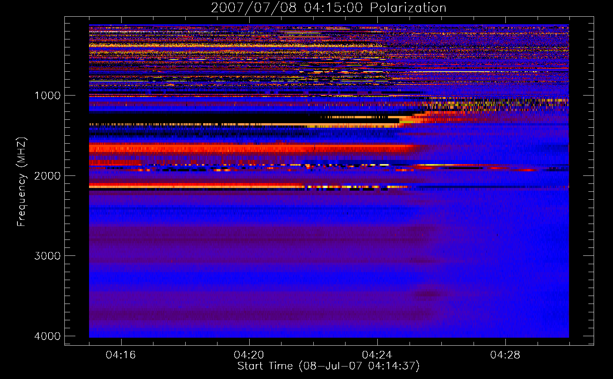Click the plot title '2007/07/08 04:15:00 Polarization'

328,8
